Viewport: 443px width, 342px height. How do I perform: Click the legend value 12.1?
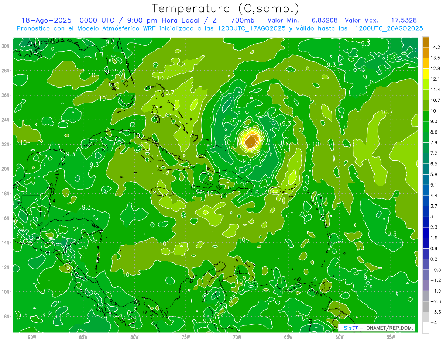pyautogui.click(x=436, y=79)
